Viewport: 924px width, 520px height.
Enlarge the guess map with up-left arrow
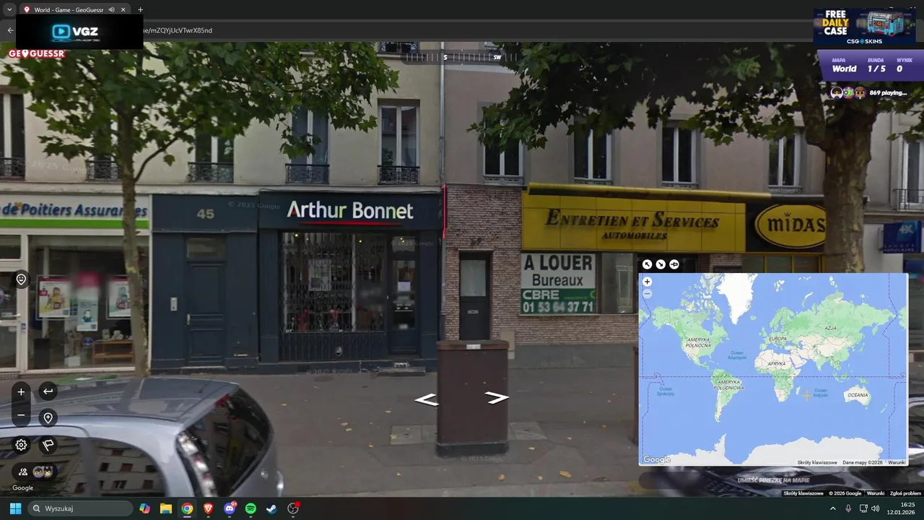(647, 264)
